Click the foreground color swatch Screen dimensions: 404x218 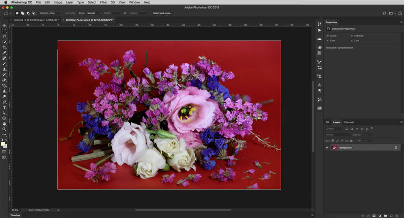click(3, 144)
